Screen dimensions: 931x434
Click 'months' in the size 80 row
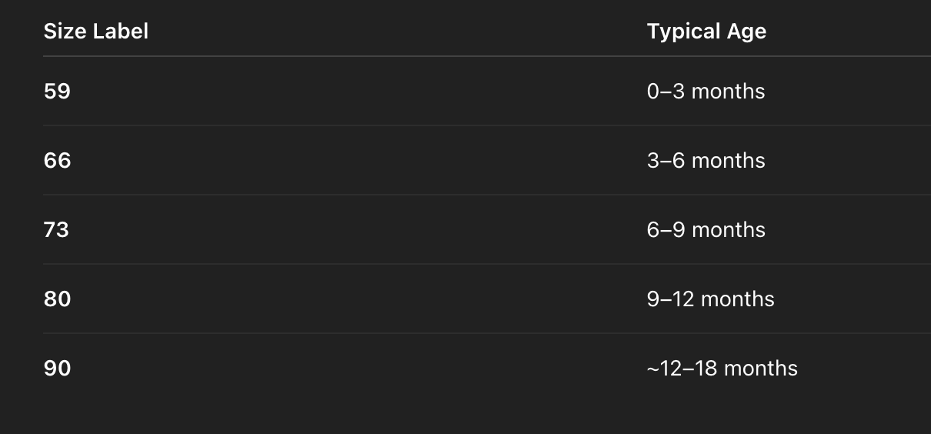737,299
